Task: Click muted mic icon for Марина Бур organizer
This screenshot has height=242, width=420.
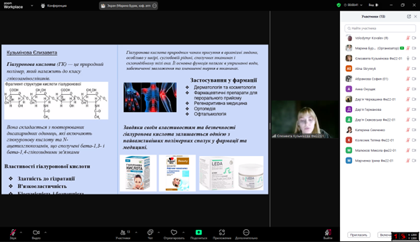Action: 408,48
